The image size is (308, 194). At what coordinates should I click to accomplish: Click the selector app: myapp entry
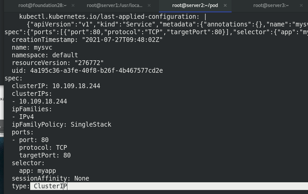36,171
